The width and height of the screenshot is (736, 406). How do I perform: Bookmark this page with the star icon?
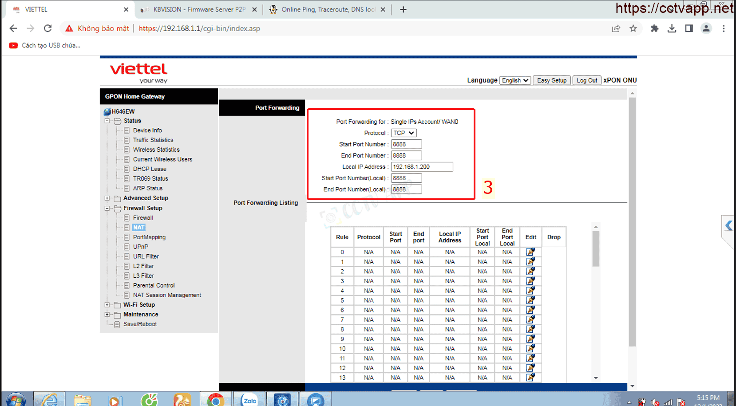(633, 28)
